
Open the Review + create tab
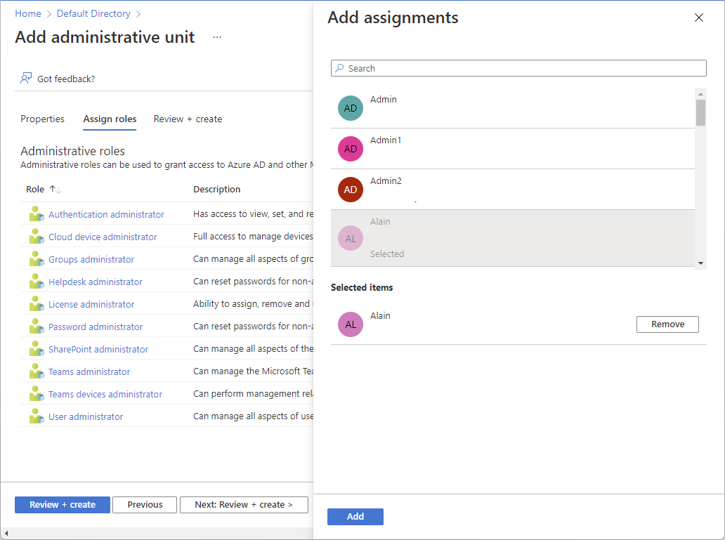pyautogui.click(x=188, y=119)
